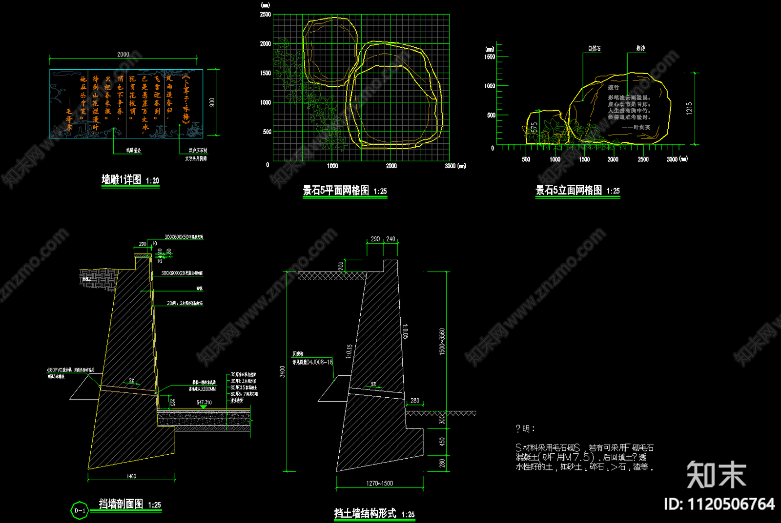
Task: Click the 题诗 callout label
Action: click(x=640, y=49)
